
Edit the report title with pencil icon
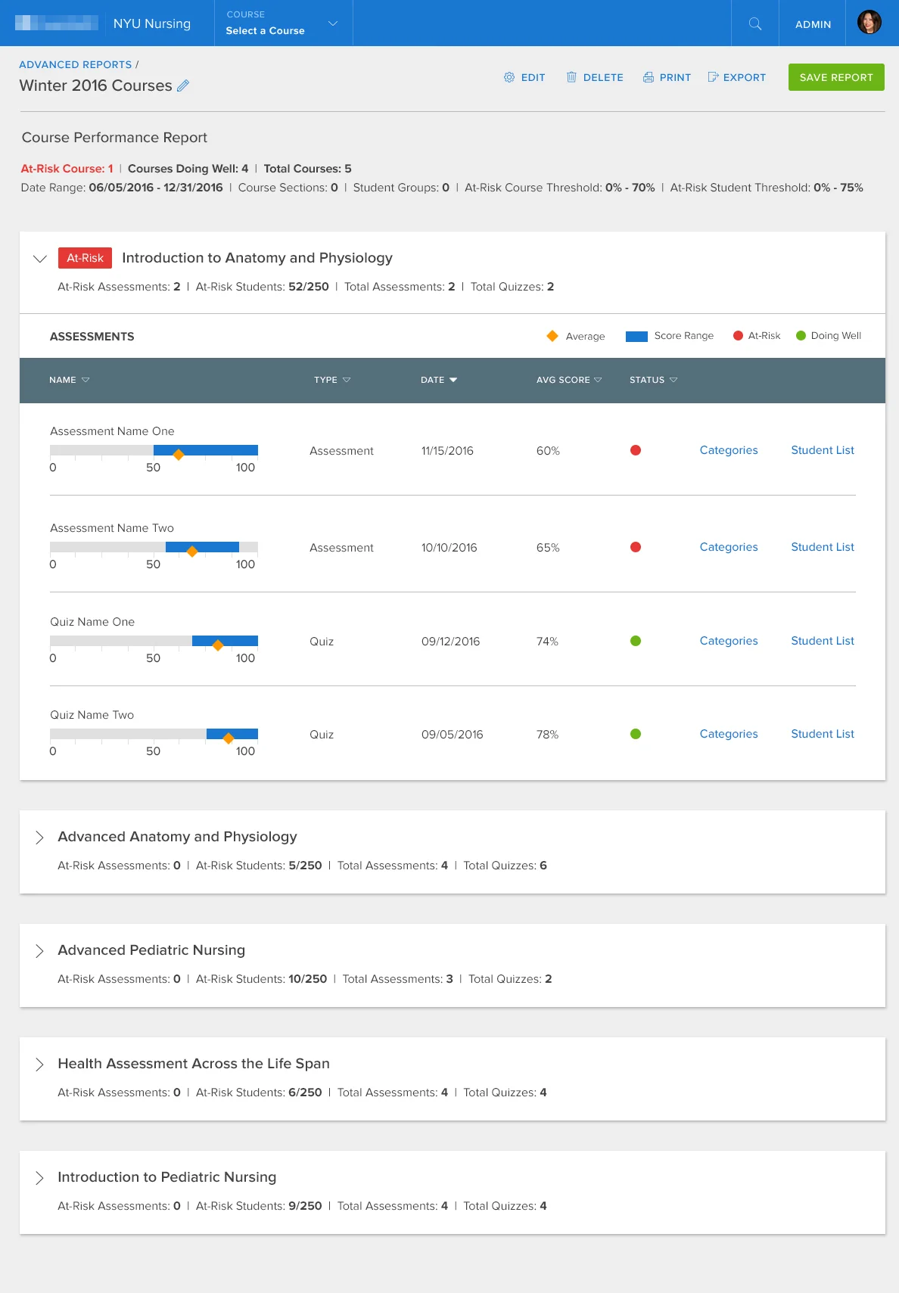click(183, 85)
